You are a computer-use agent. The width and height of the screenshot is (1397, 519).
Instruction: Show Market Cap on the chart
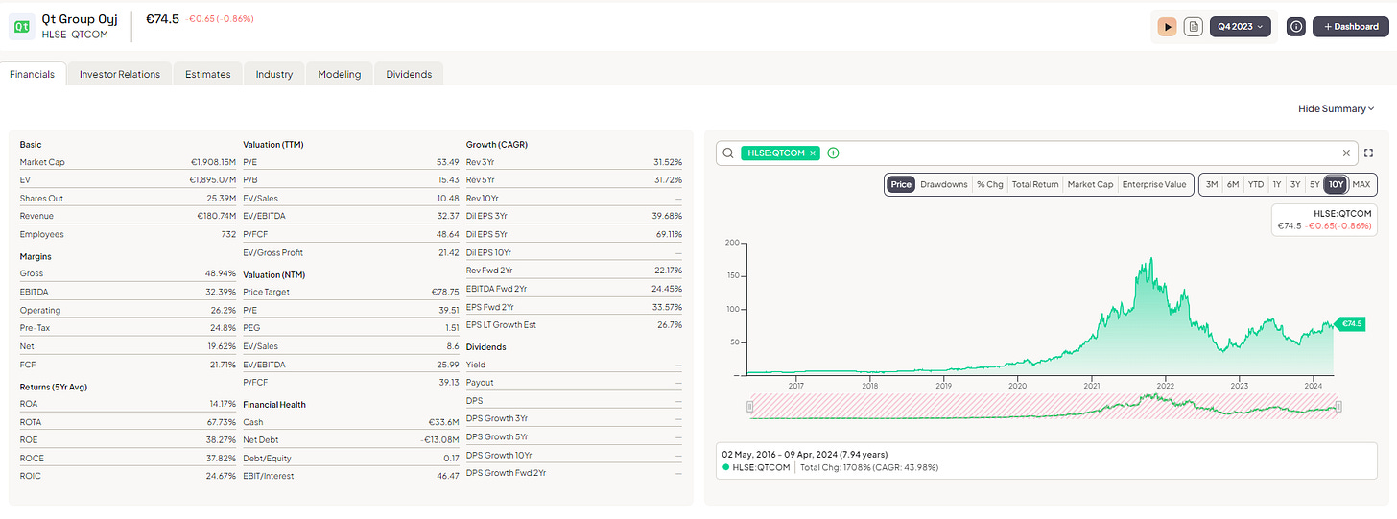pos(1090,184)
